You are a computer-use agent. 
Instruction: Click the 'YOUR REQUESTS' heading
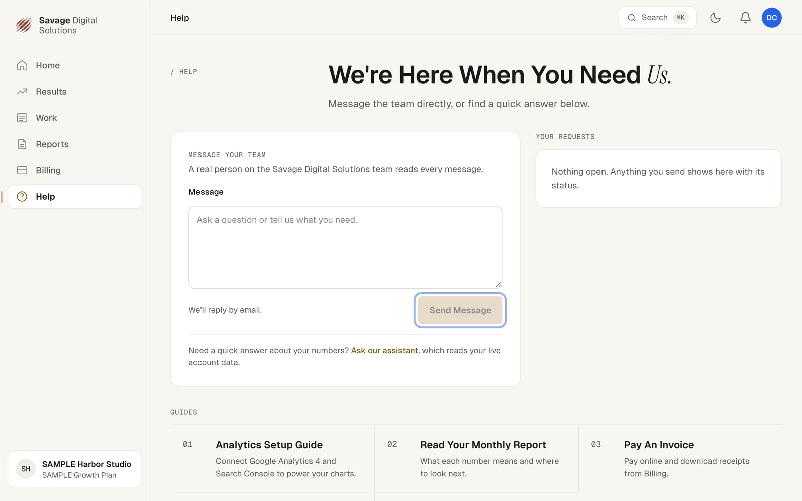coord(565,137)
